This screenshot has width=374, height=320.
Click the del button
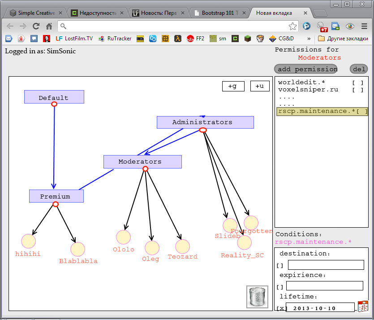[359, 69]
